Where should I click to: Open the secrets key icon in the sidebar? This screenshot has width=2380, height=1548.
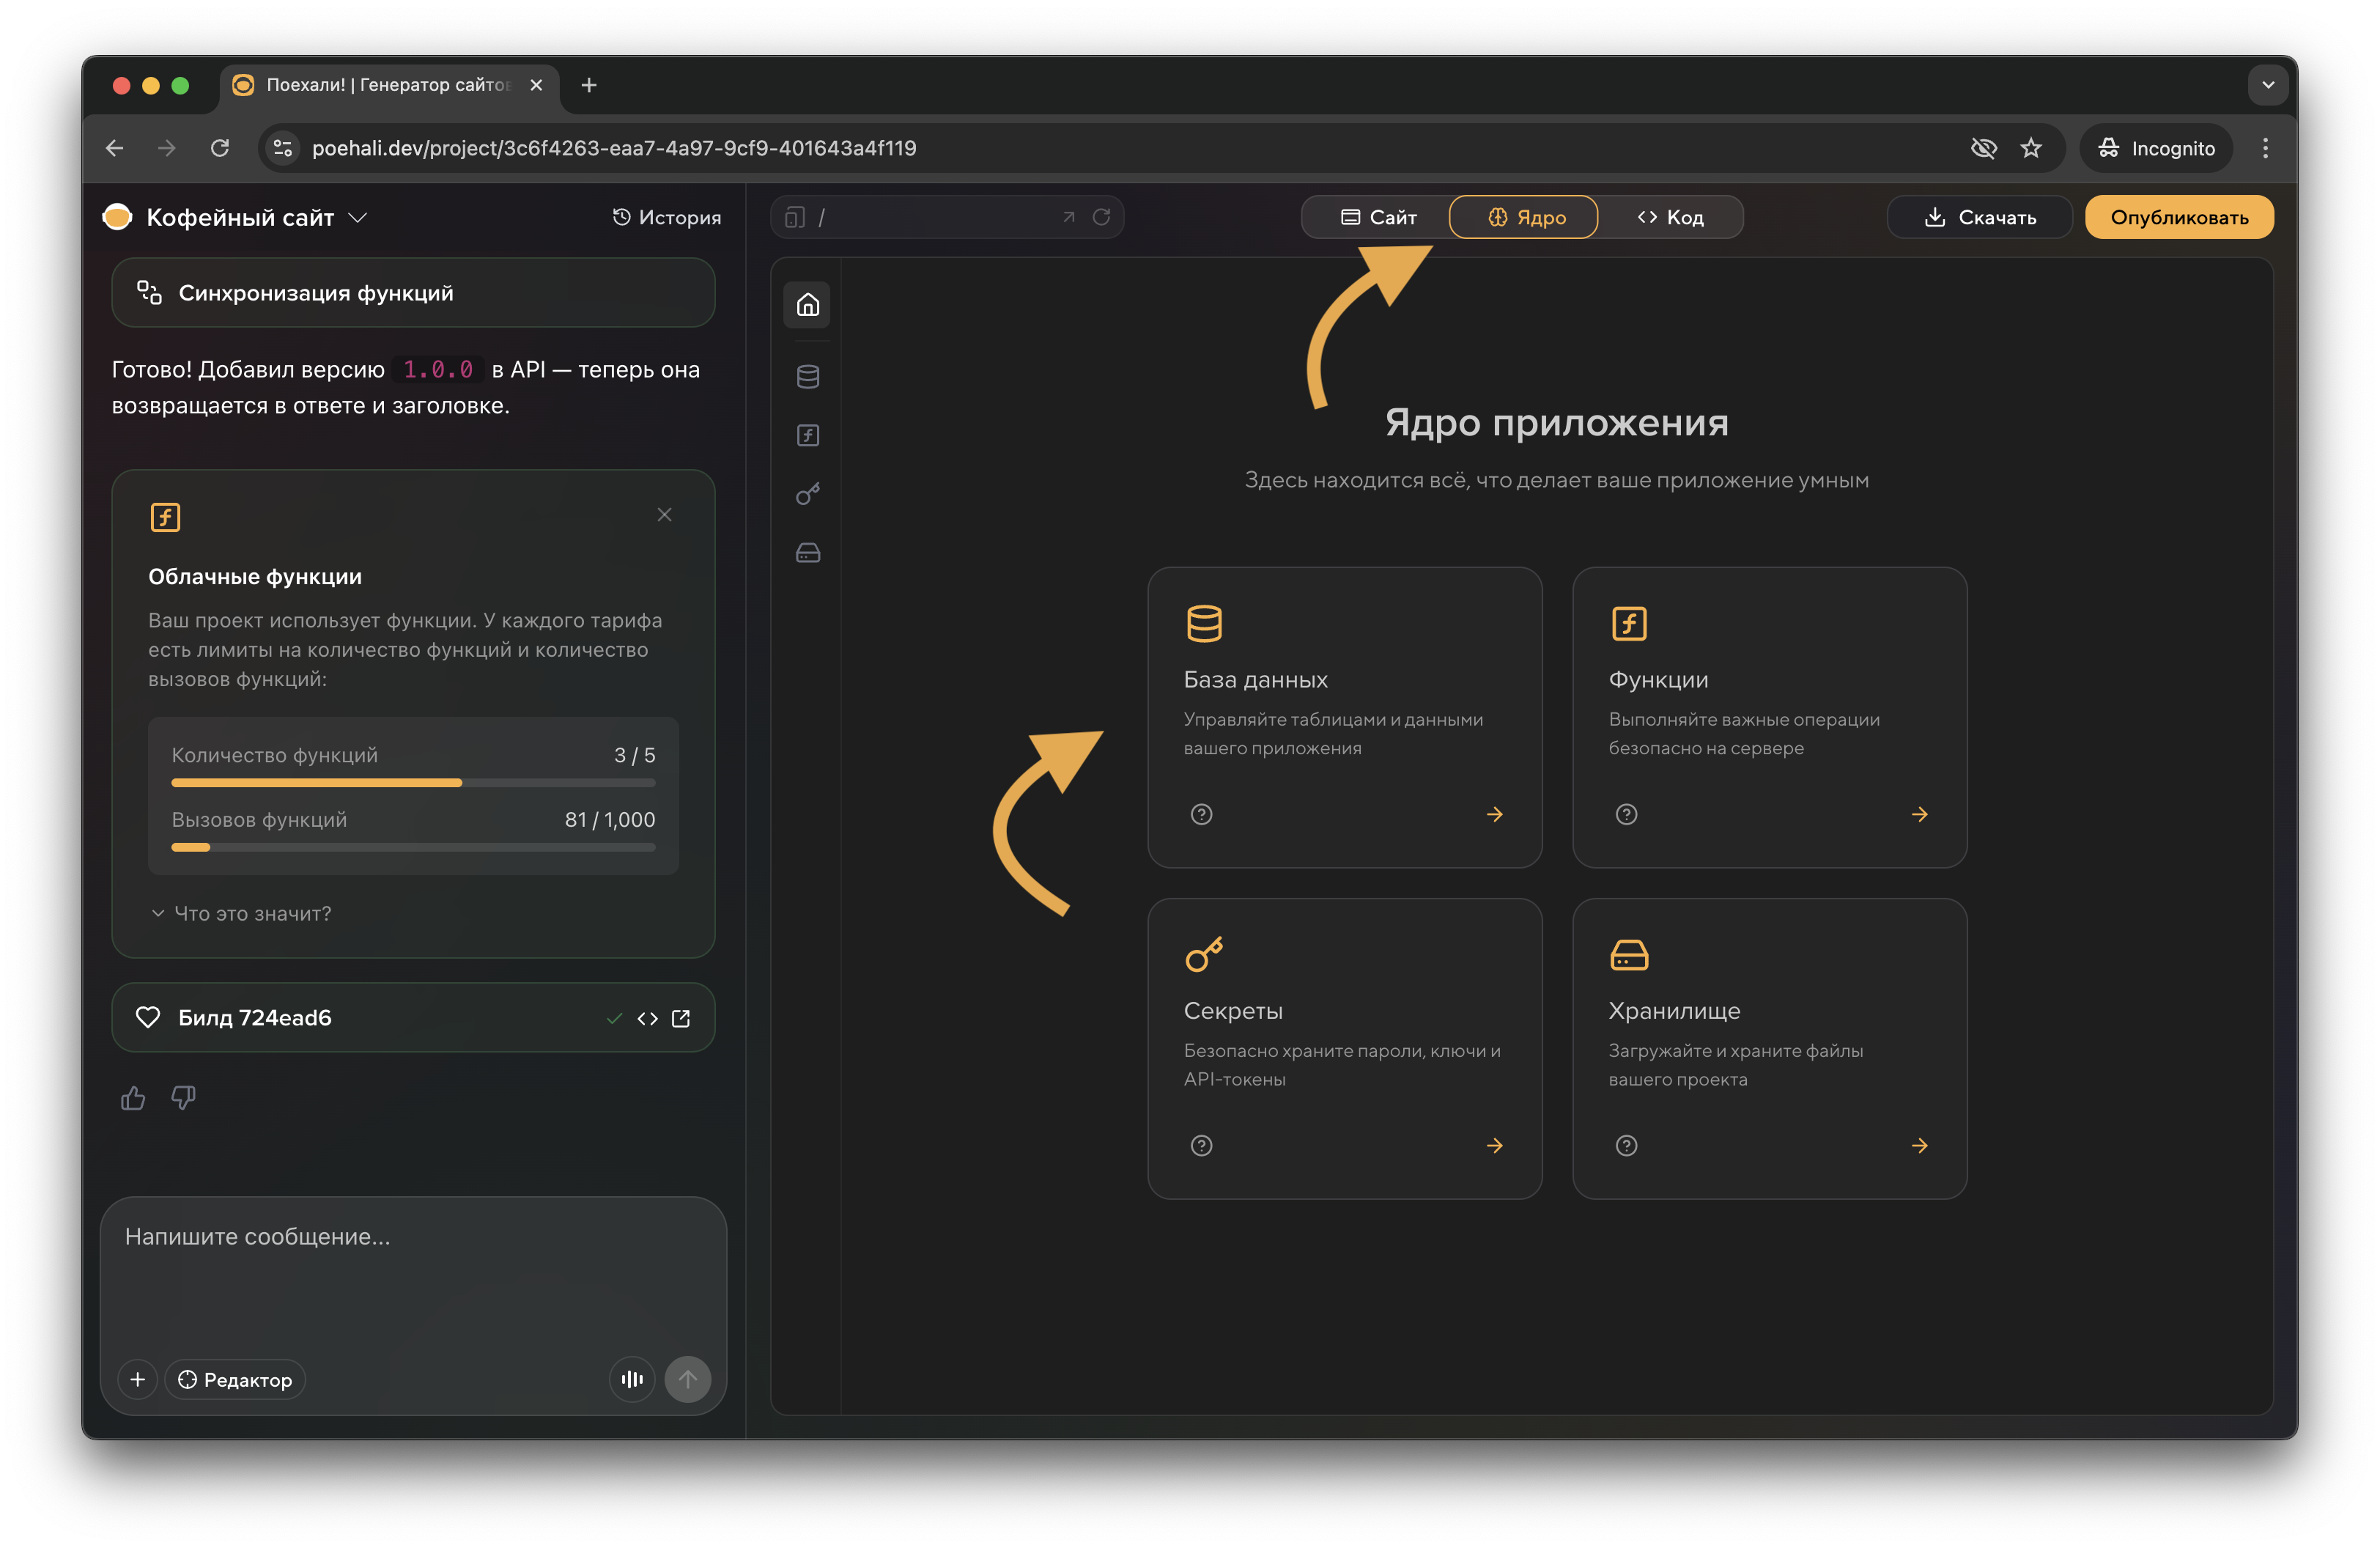coord(807,494)
